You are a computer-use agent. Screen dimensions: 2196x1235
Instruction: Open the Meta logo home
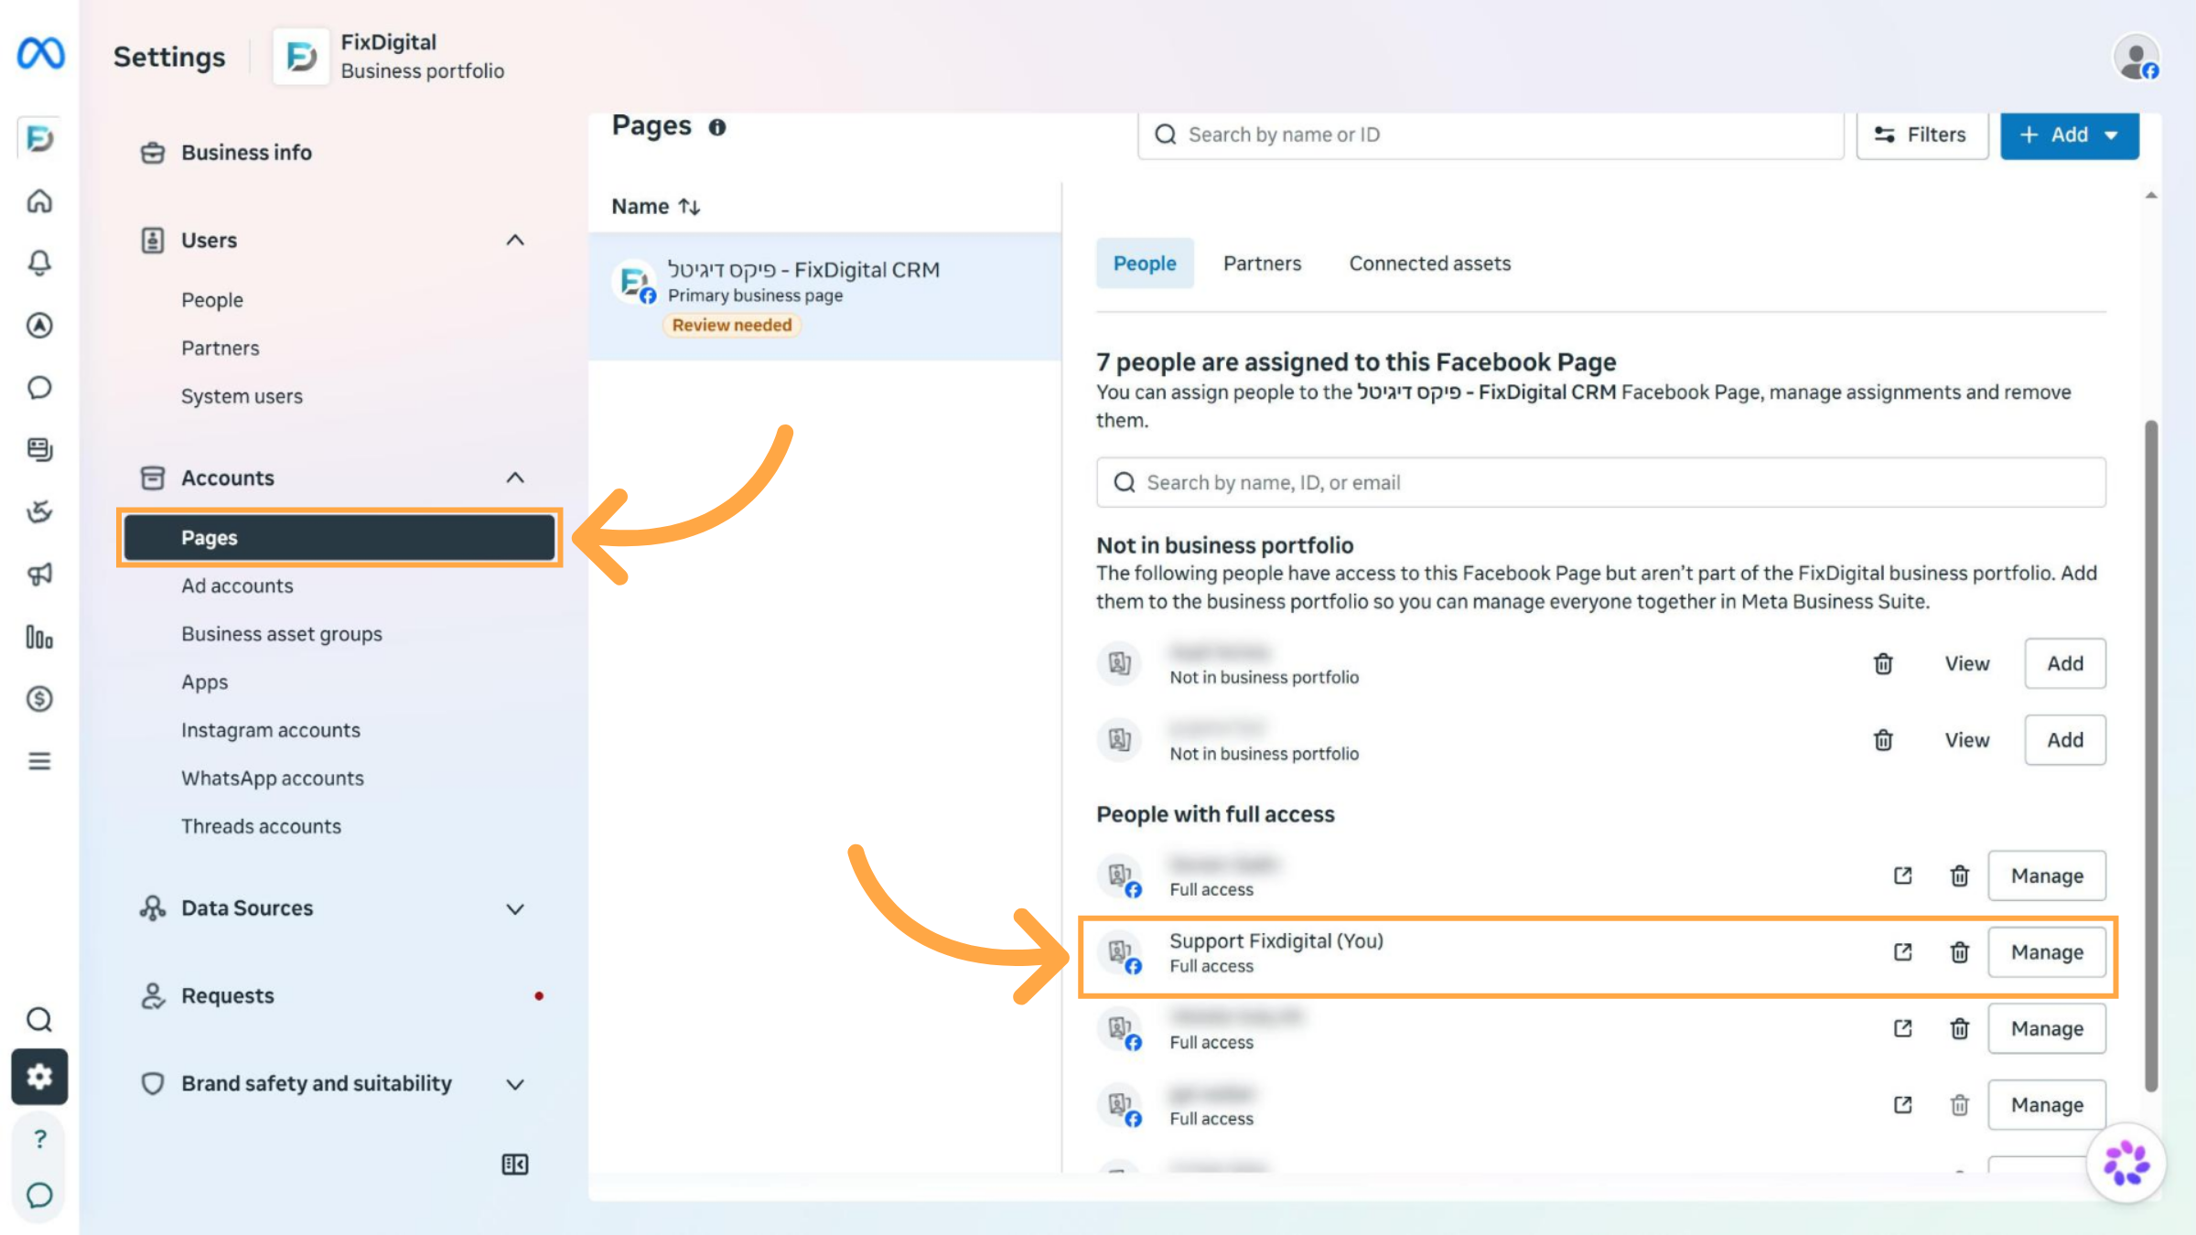pos(40,54)
